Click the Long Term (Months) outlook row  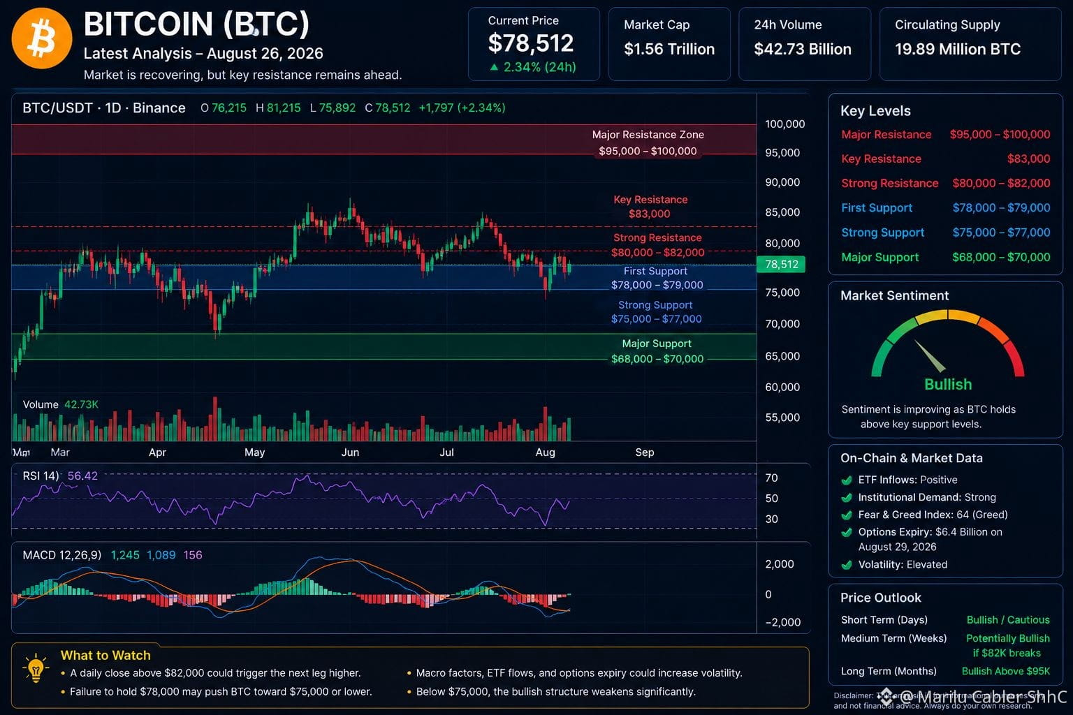[945, 672]
